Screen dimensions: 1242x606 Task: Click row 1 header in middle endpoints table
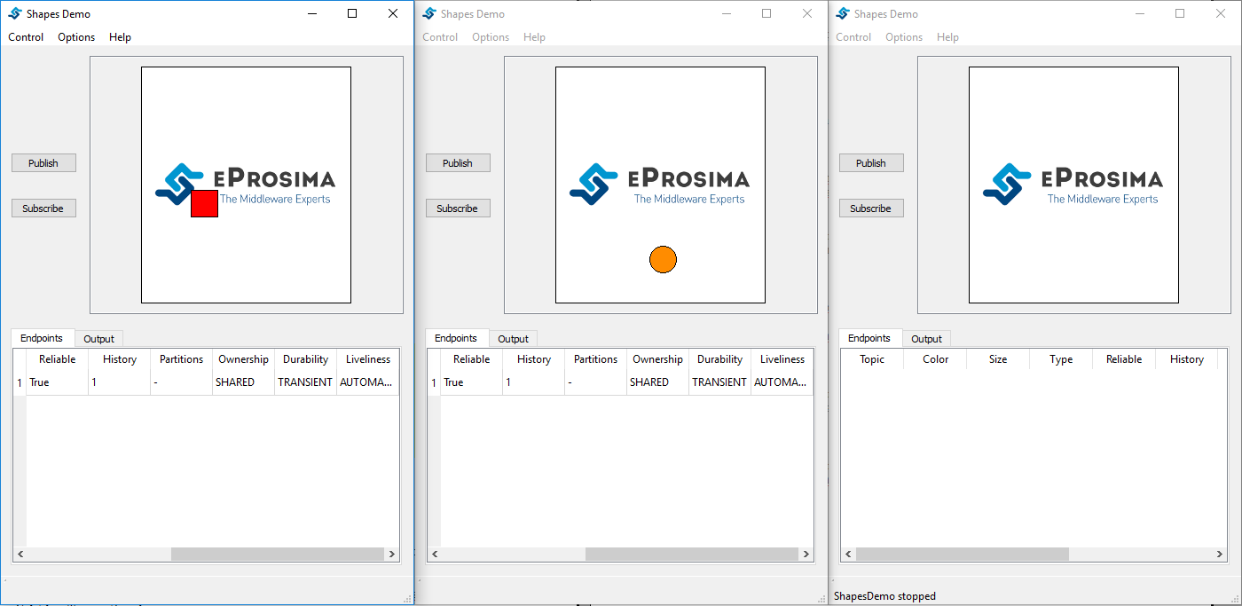434,382
